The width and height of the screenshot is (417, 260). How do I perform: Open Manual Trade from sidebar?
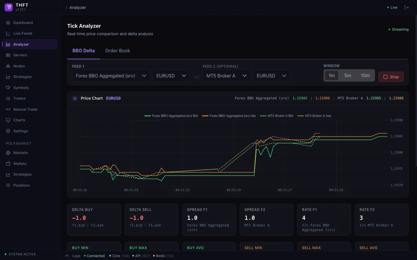click(25, 109)
